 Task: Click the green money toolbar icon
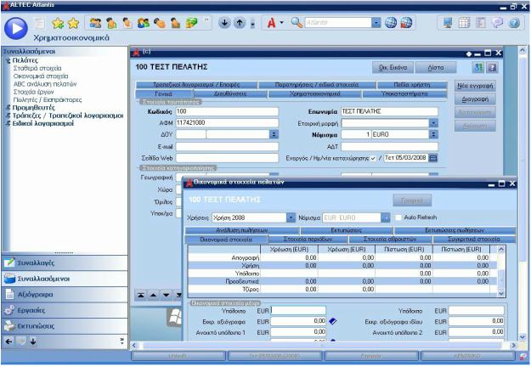(191, 23)
